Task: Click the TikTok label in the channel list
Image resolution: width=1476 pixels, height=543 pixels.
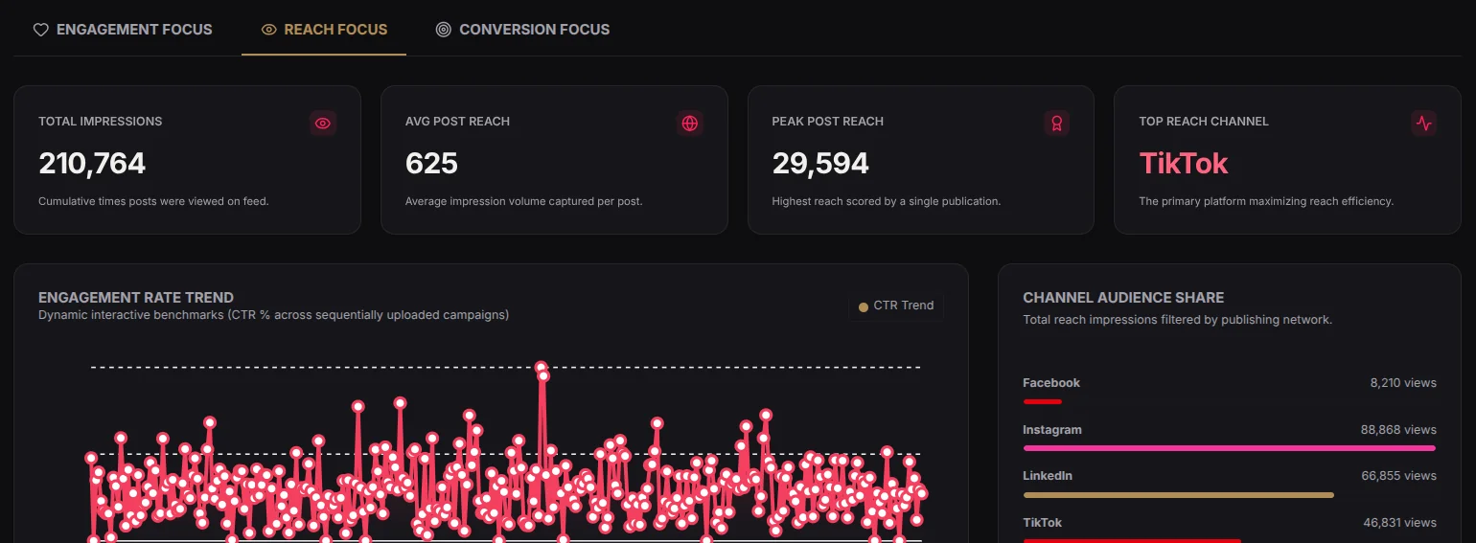Action: [x=1043, y=523]
